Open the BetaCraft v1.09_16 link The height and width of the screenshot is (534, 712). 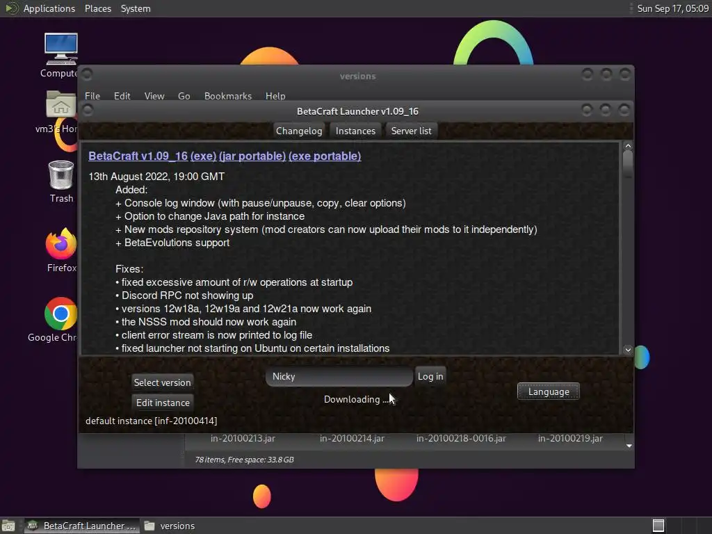(x=138, y=156)
